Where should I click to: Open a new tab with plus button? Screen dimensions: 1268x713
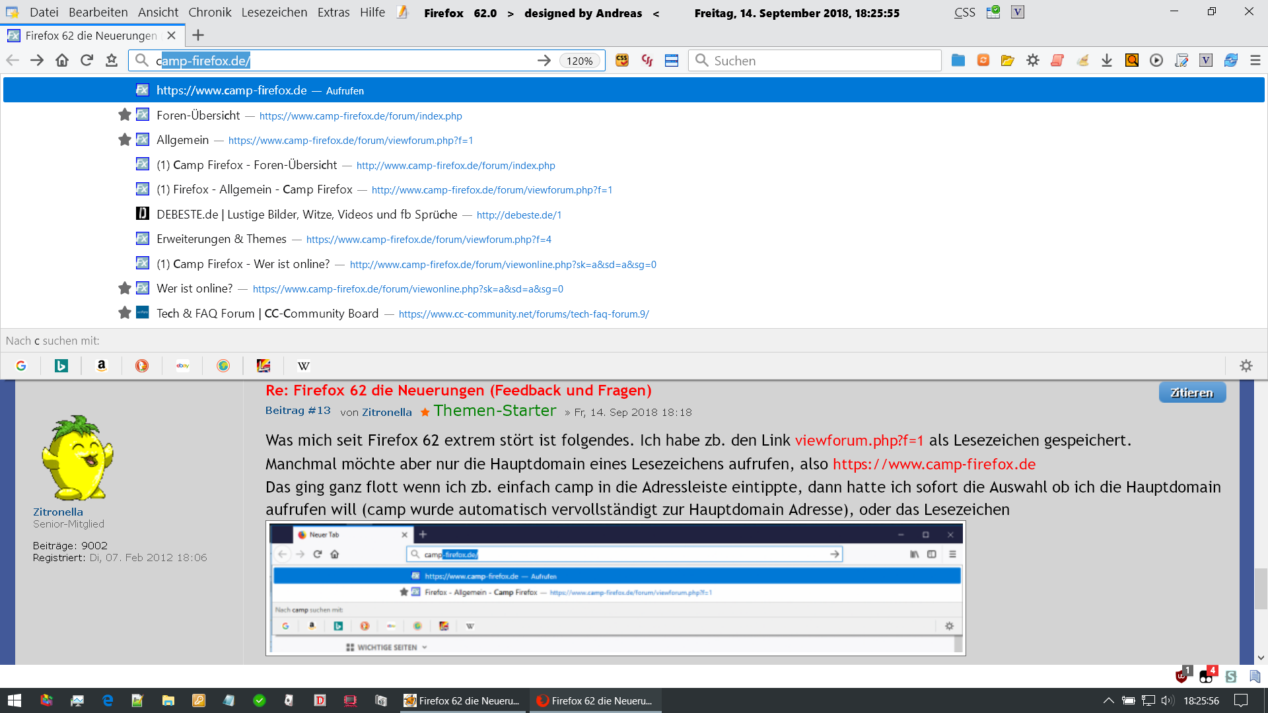tap(198, 36)
